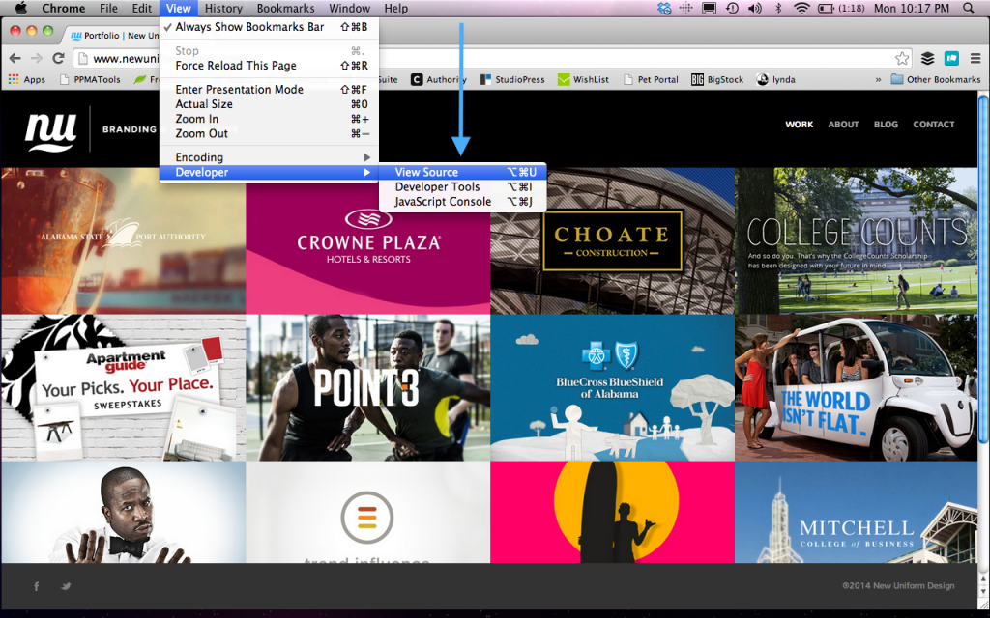Image resolution: width=990 pixels, height=618 pixels.
Task: Show hidden bookmarks with the overflow chevron
Action: (878, 80)
